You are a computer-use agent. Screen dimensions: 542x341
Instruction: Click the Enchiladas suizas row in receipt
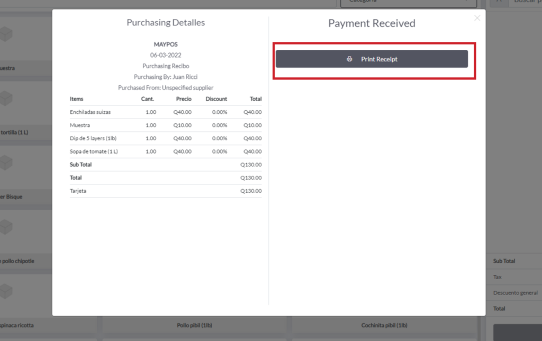click(165, 112)
